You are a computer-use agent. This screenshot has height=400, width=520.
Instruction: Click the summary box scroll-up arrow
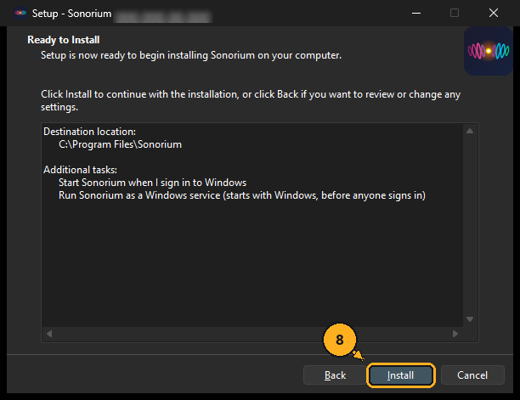click(470, 131)
